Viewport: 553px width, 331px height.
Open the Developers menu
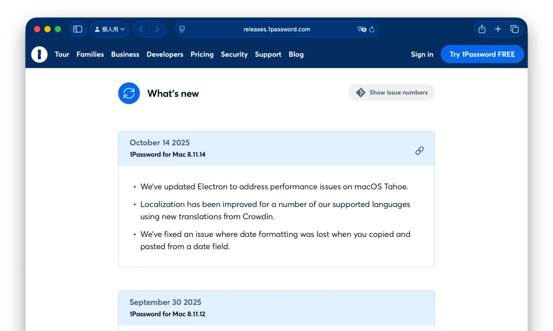pyautogui.click(x=165, y=54)
